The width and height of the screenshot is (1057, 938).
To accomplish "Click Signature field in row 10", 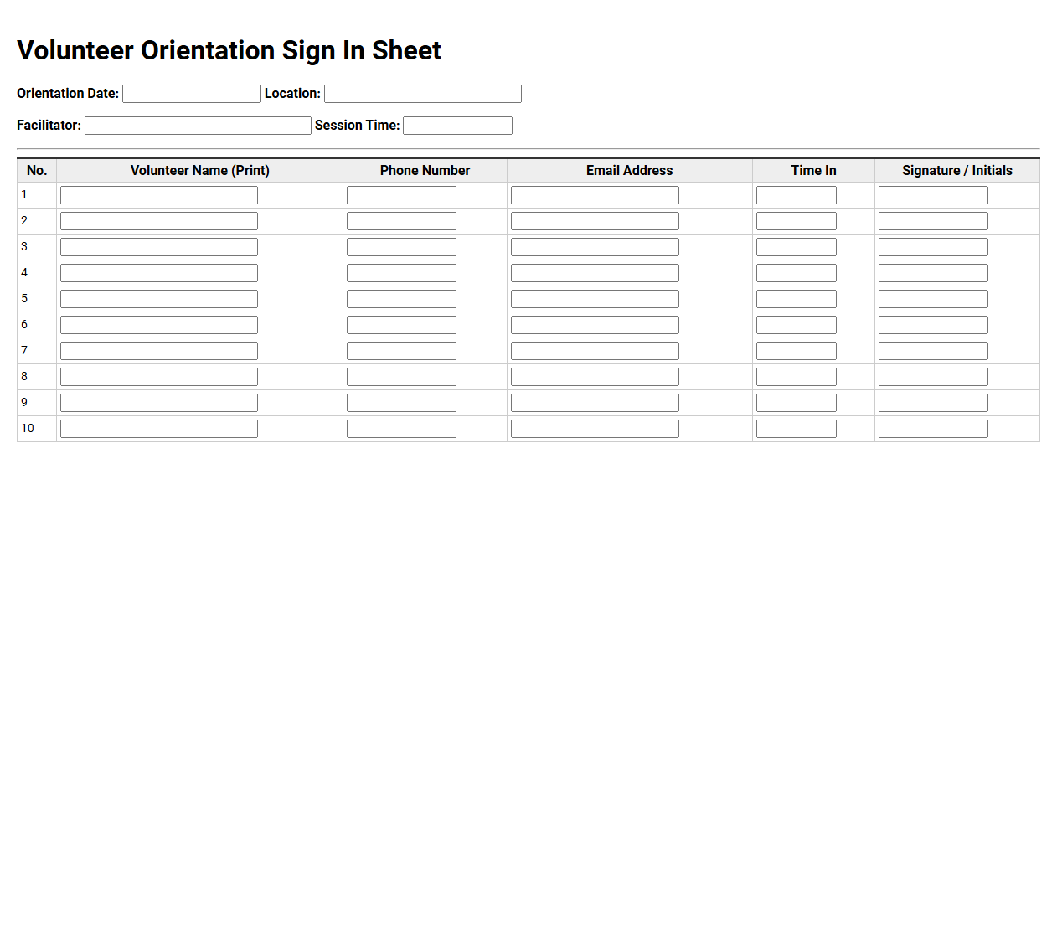I will click(x=933, y=429).
